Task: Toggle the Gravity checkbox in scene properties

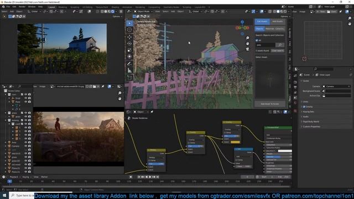Action: tap(304, 107)
